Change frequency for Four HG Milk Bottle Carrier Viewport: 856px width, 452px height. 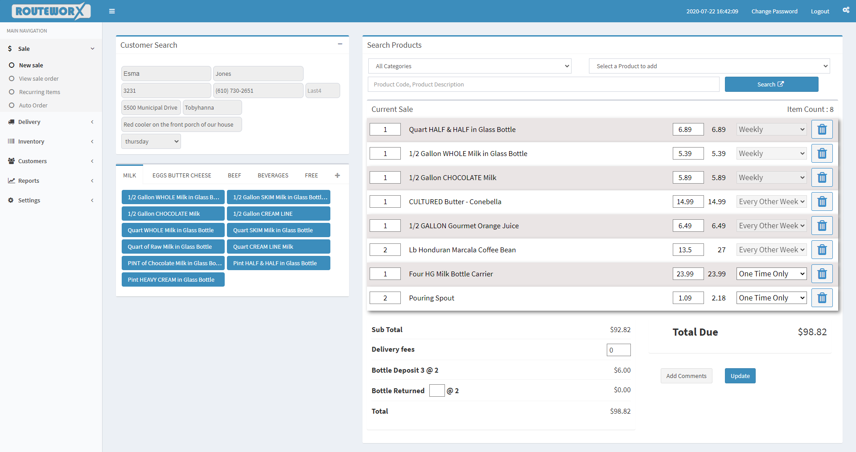coord(771,274)
